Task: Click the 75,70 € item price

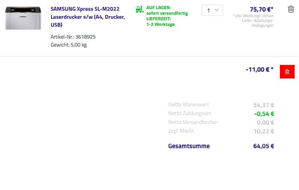Action: (261, 9)
